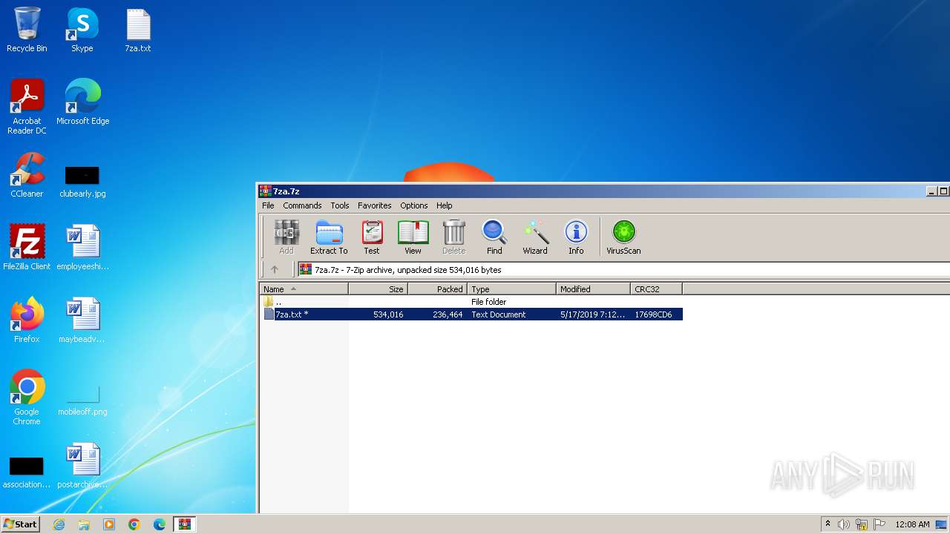Open Recycle Bin desktop icon
The image size is (950, 534).
point(27,30)
